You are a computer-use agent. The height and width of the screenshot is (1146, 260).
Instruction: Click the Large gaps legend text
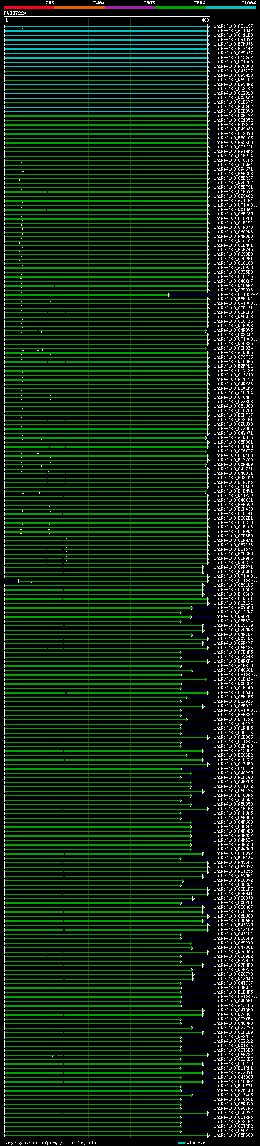click(x=17, y=1142)
